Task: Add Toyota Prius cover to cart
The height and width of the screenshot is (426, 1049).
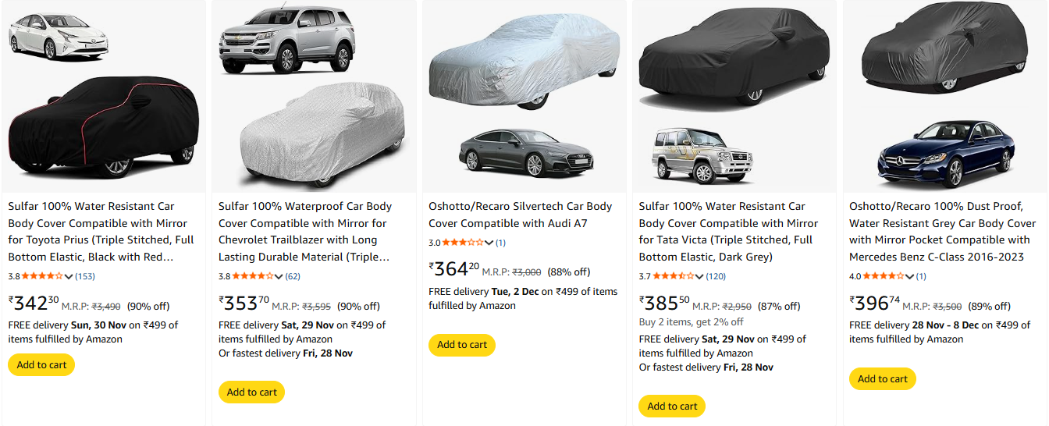Action: 41,364
